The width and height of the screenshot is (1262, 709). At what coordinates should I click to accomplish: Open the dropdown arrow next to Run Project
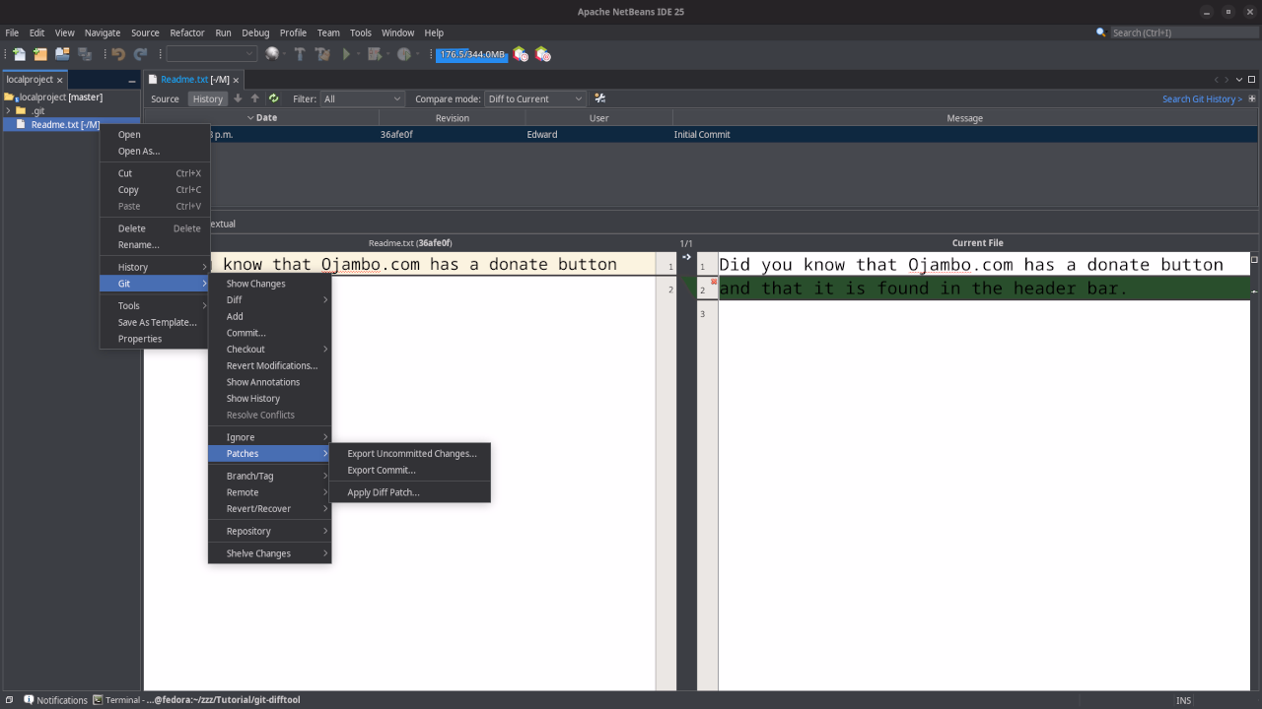tap(358, 54)
